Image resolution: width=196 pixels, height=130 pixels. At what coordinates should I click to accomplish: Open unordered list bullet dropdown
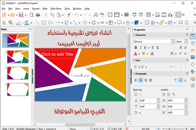[139, 67]
